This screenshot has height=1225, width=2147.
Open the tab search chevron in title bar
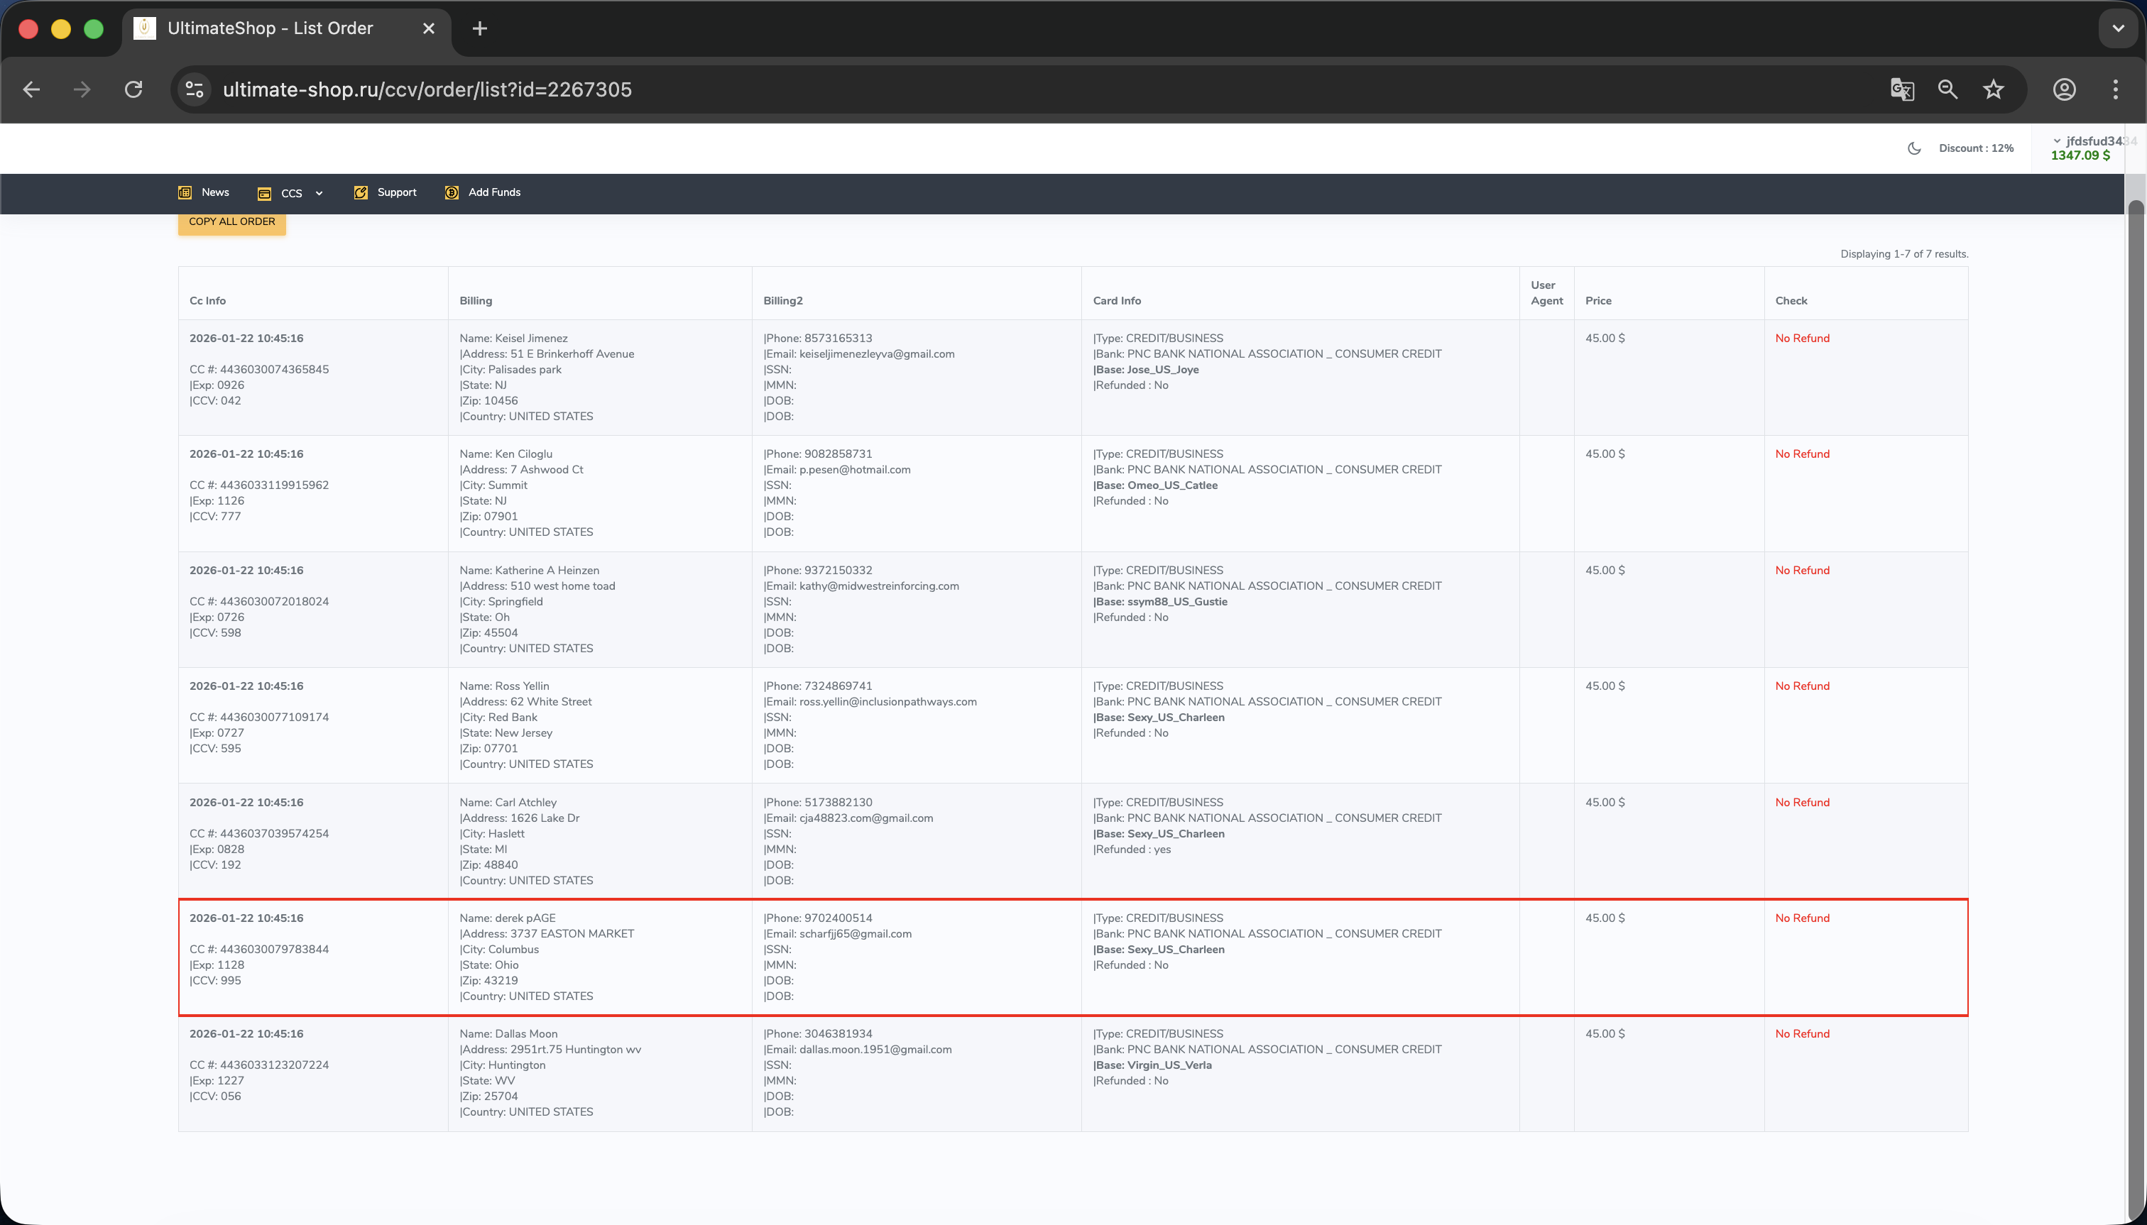point(2118,28)
